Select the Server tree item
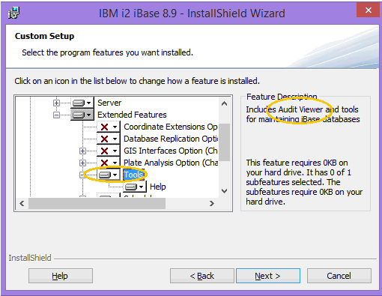This screenshot has height=296, width=382. (109, 103)
